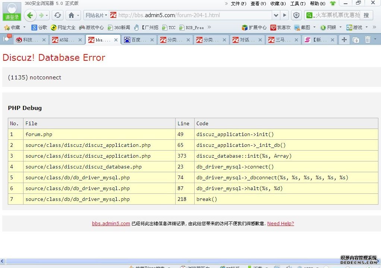Screen dimensions: 381x268
Task: Click the break() code cell
Action: tap(286, 199)
